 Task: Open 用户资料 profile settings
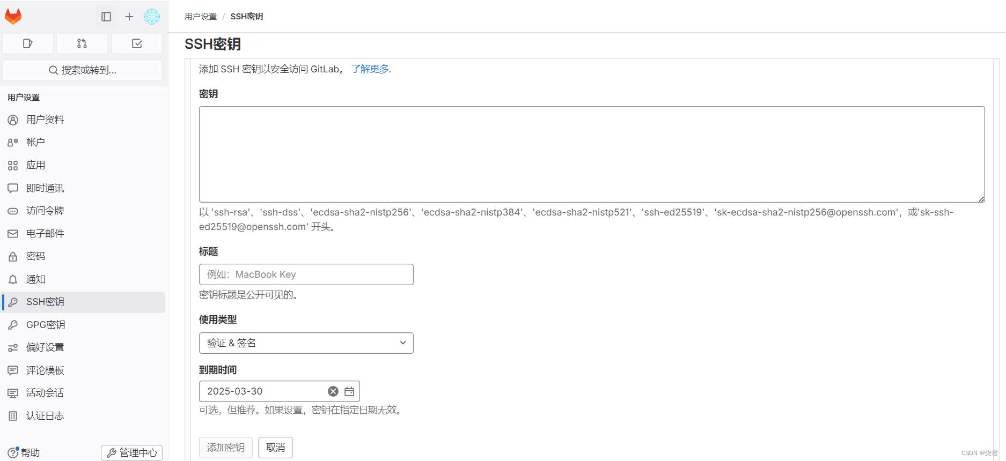(x=84, y=120)
